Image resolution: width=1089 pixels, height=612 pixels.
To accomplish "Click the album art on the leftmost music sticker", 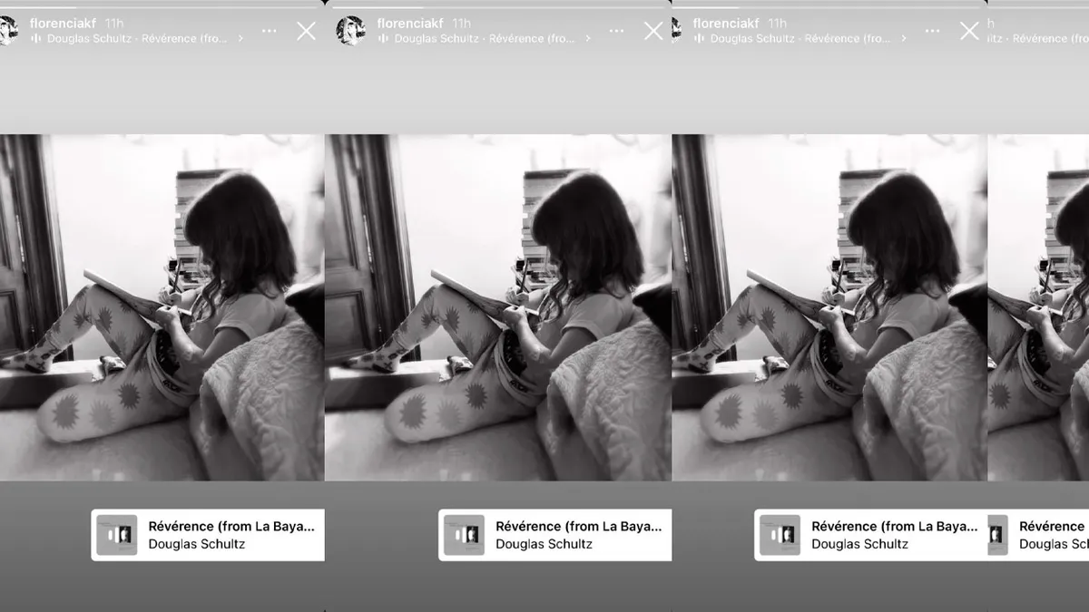I will (116, 535).
